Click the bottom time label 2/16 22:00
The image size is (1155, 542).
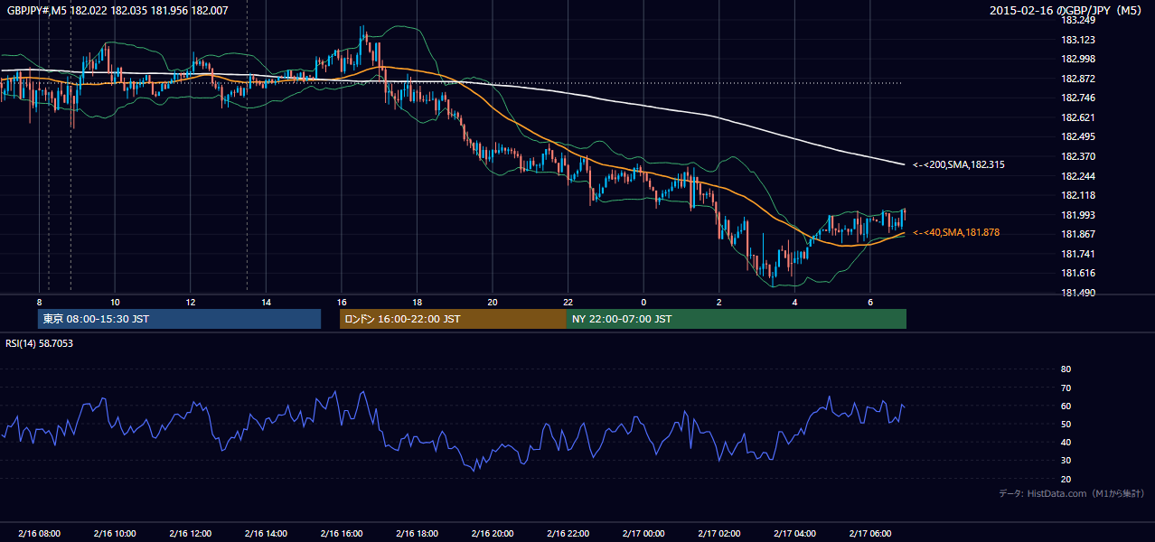568,533
